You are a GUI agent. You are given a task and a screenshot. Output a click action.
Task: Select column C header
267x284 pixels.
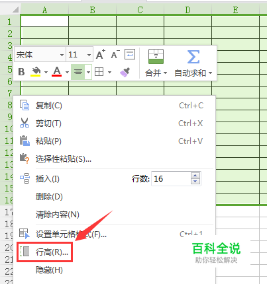[x=140, y=10]
